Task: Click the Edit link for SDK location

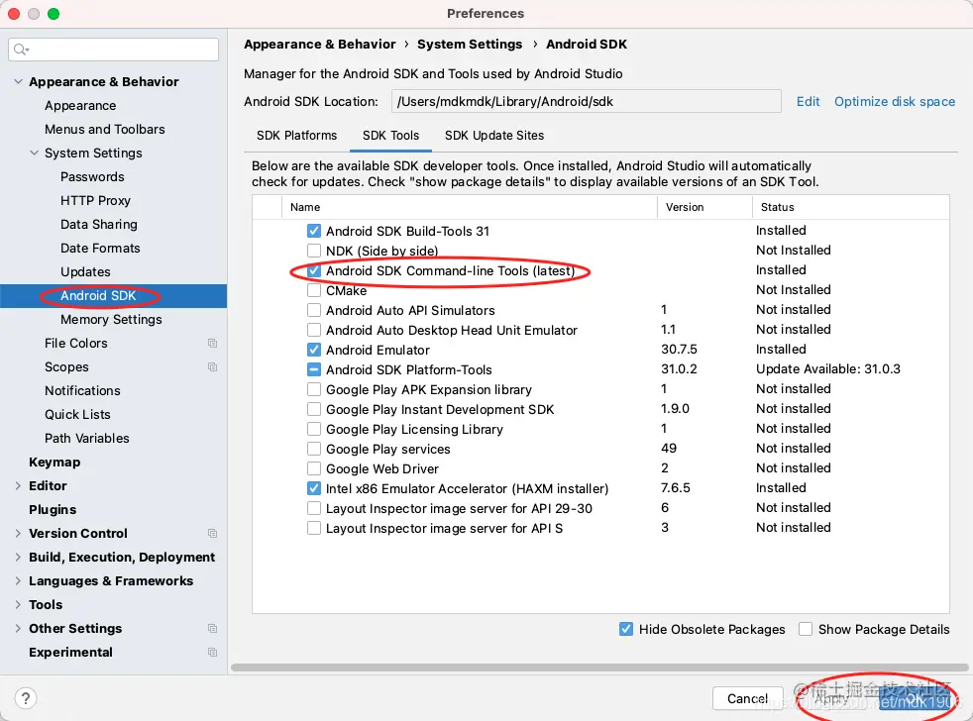Action: [x=808, y=101]
